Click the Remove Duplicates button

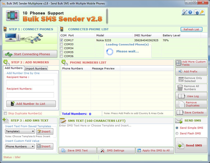pyautogui.click(x=191, y=104)
